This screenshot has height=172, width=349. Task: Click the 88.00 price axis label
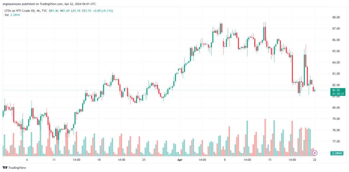point(336,17)
